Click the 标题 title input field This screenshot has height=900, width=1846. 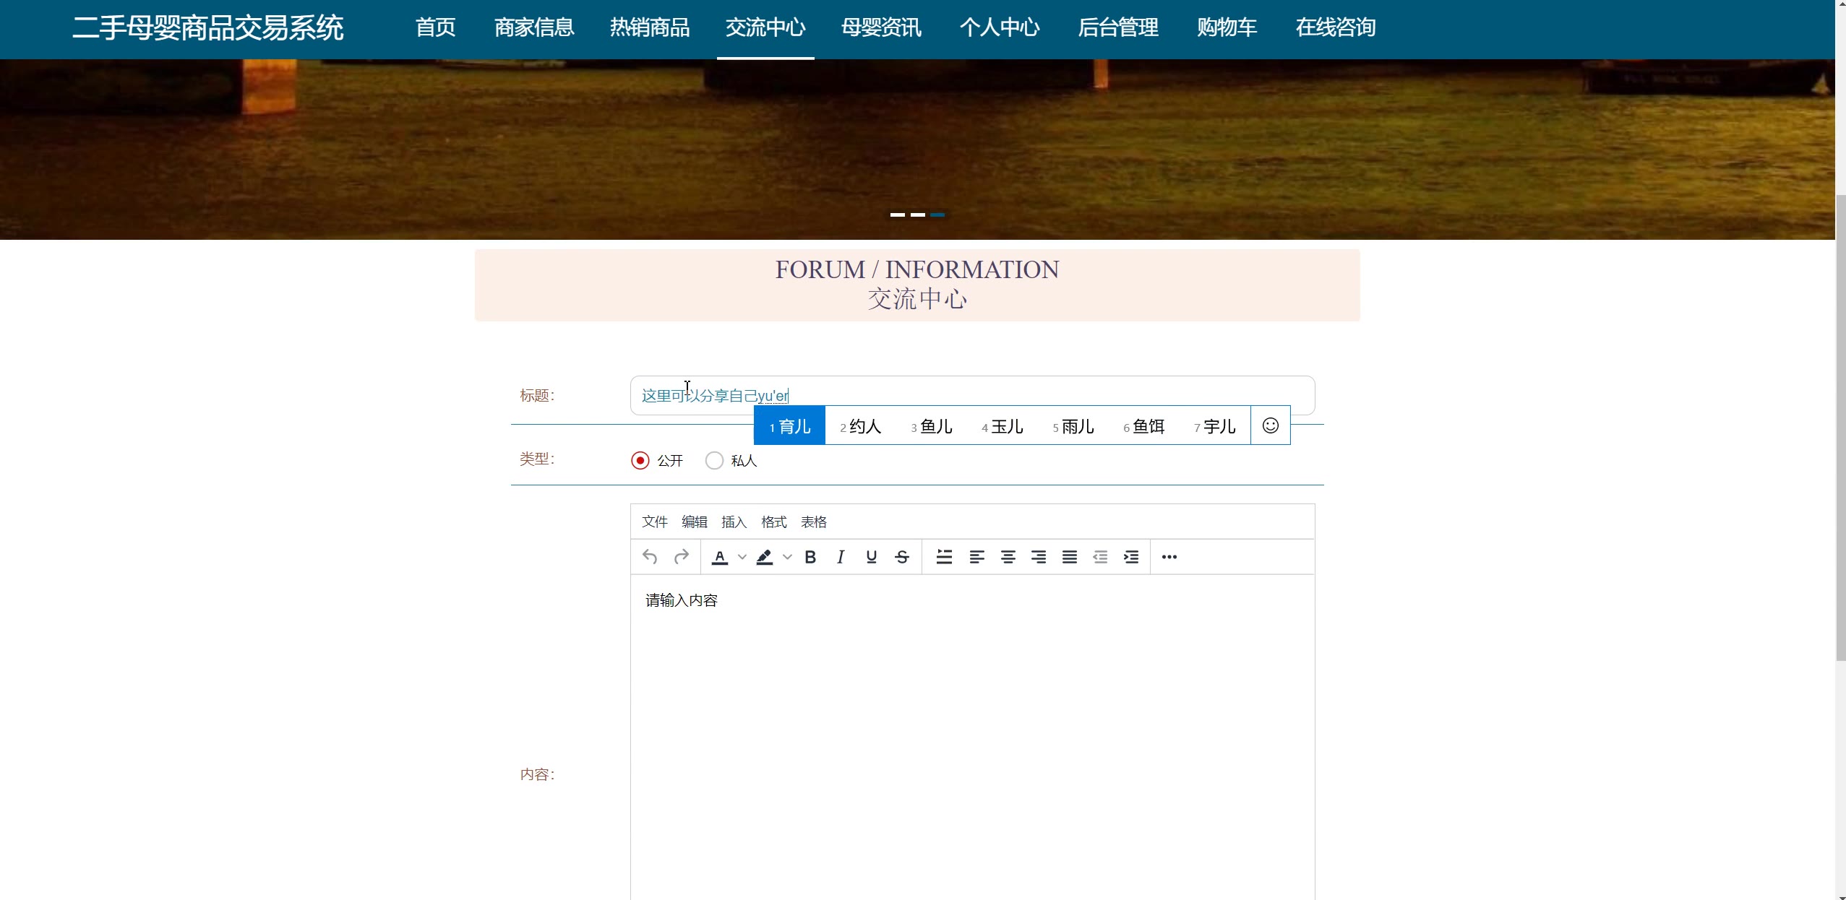pyautogui.click(x=1048, y=395)
